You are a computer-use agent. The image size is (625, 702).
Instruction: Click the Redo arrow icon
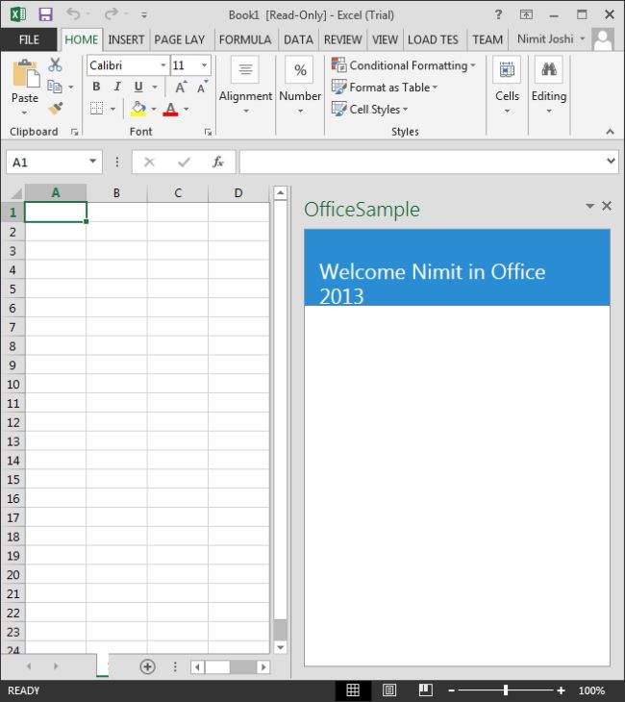(111, 14)
